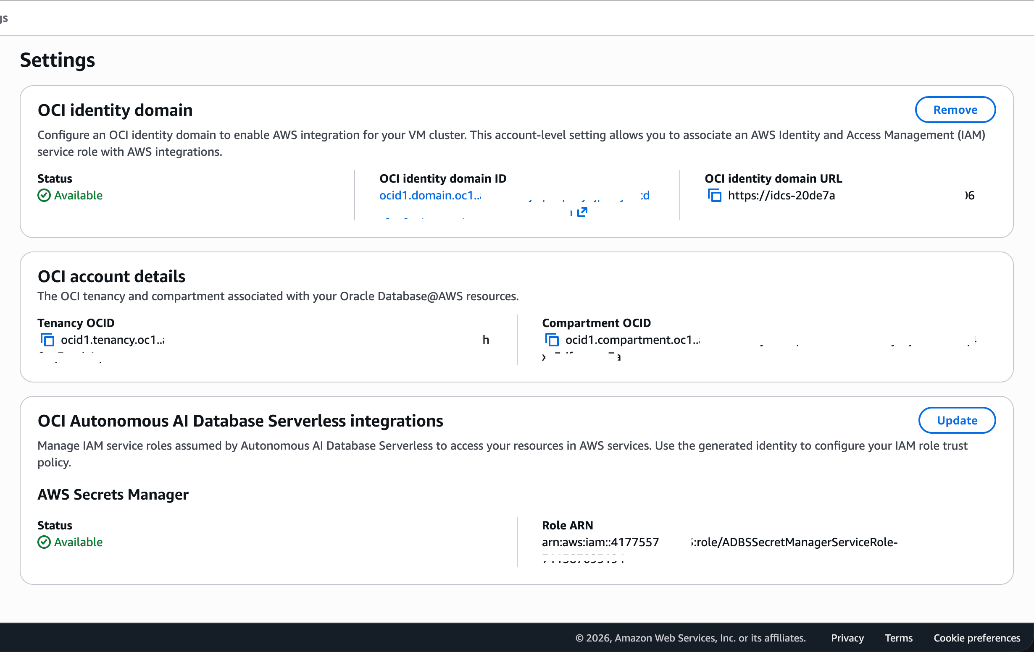This screenshot has width=1034, height=652.
Task: Click the Compartment OCID label
Action: pyautogui.click(x=596, y=323)
